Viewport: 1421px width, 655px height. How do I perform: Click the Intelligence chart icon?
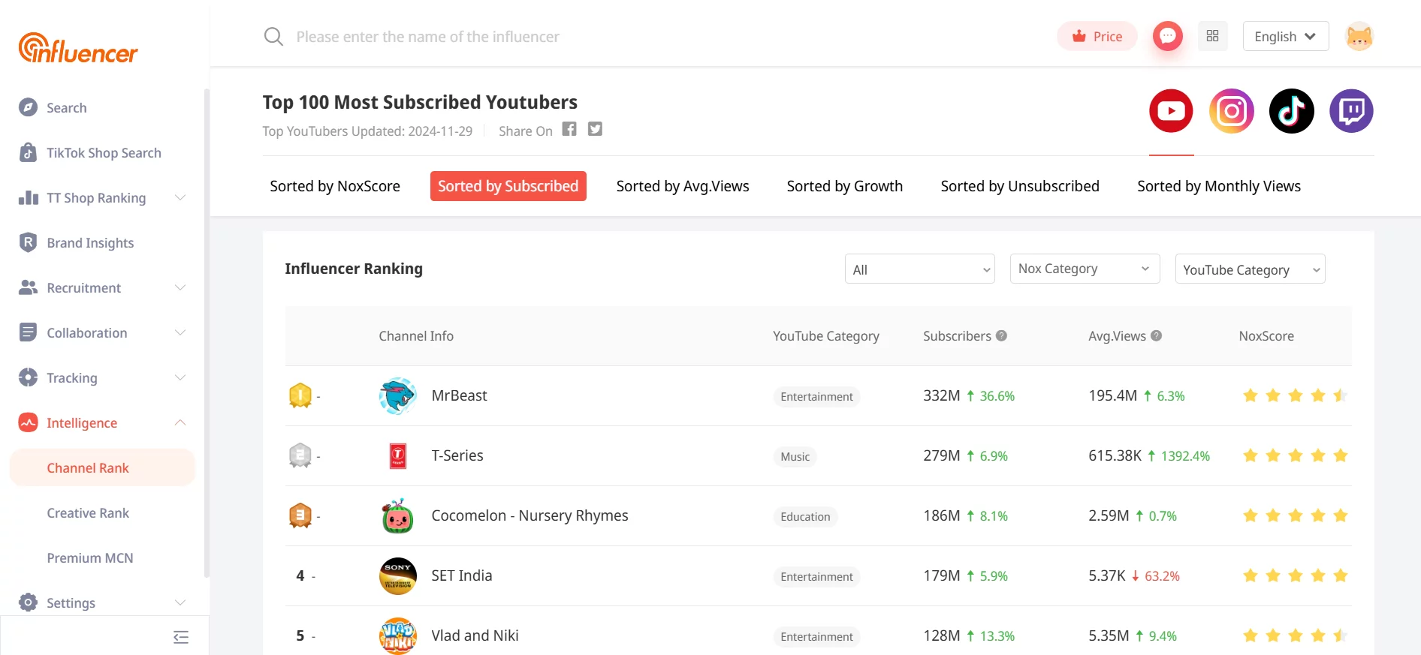[x=28, y=422]
